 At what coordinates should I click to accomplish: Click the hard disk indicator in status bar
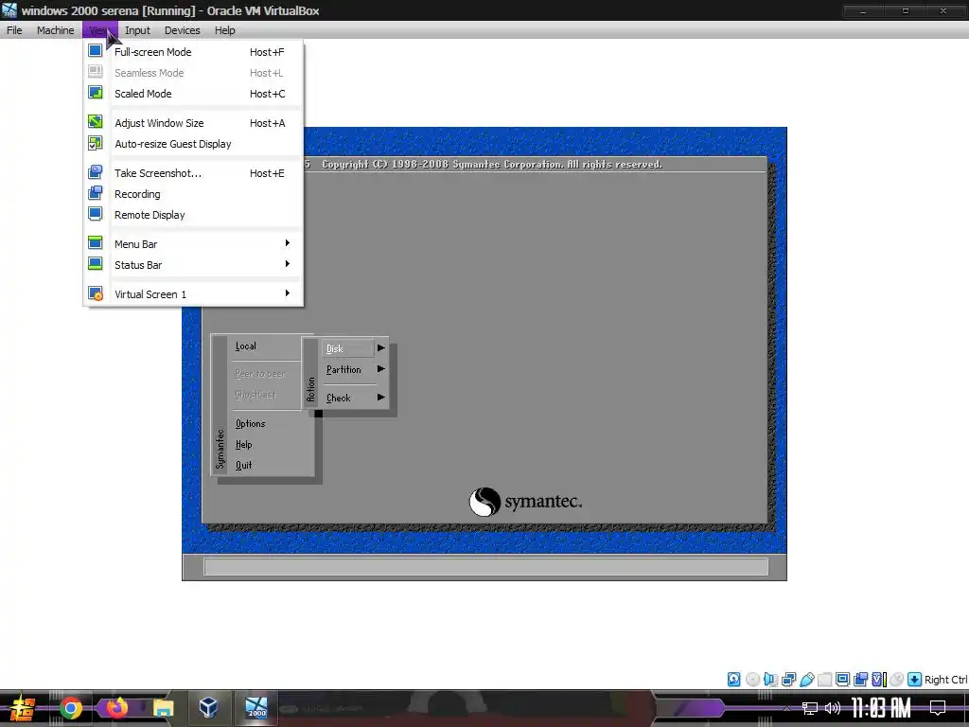[x=733, y=680]
